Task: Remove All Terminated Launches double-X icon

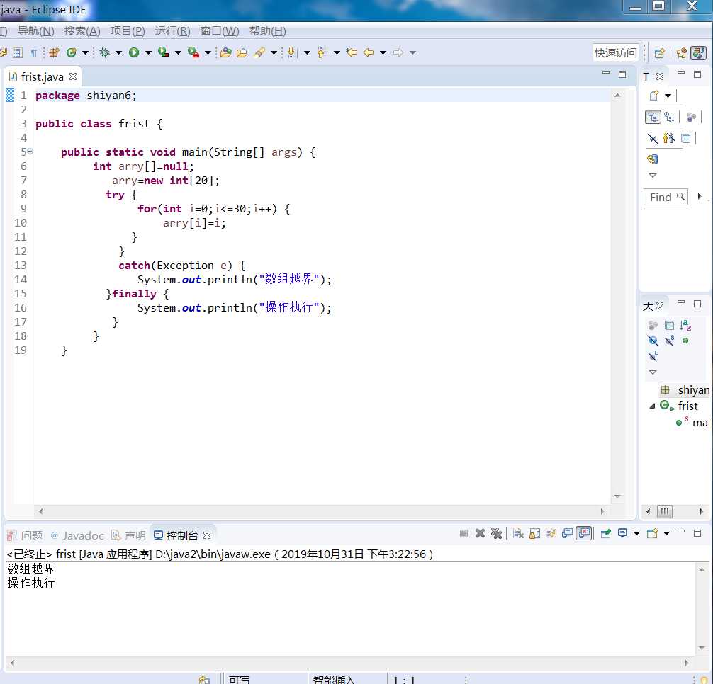Action: (497, 533)
